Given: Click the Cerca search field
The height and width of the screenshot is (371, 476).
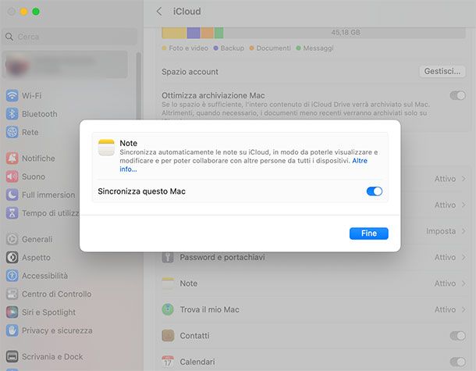Looking at the screenshot, I should point(69,37).
